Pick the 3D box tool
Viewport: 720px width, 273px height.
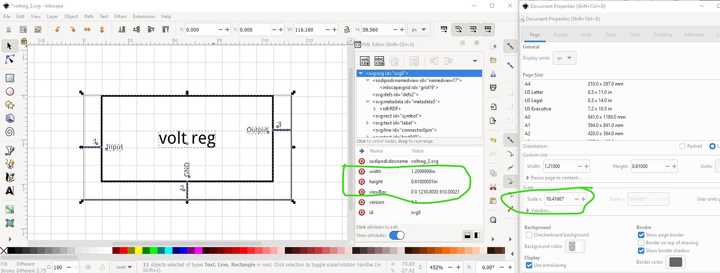[9, 118]
